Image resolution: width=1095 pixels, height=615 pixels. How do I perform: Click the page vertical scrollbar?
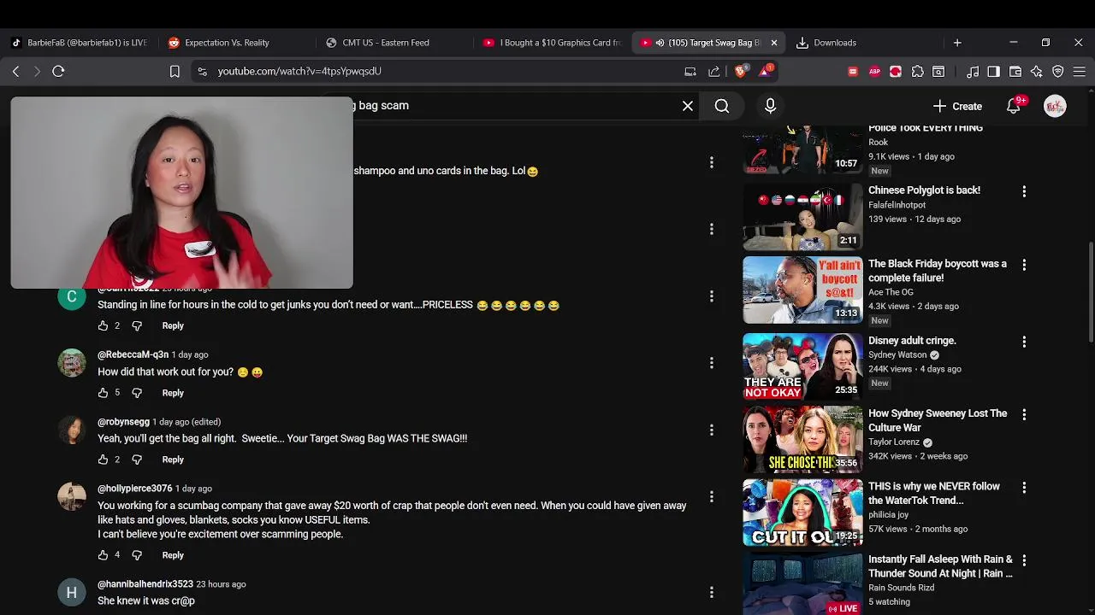pos(1090,290)
